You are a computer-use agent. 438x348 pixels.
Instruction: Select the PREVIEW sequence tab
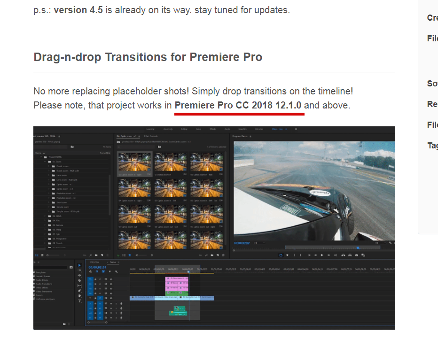click(x=94, y=263)
